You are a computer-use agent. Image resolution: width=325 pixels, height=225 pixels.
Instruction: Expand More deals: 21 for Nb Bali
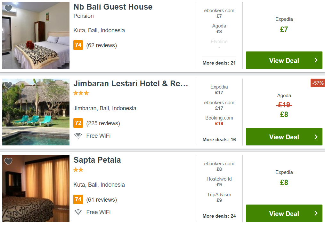pyautogui.click(x=219, y=63)
